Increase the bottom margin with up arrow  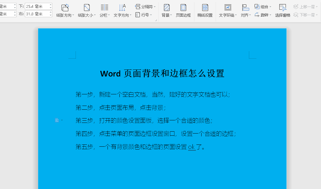click(x=51, y=5)
